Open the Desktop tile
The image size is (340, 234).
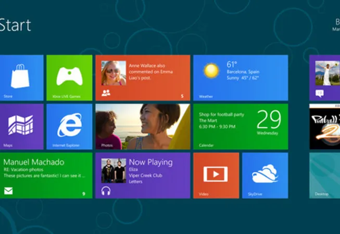[x=324, y=176]
